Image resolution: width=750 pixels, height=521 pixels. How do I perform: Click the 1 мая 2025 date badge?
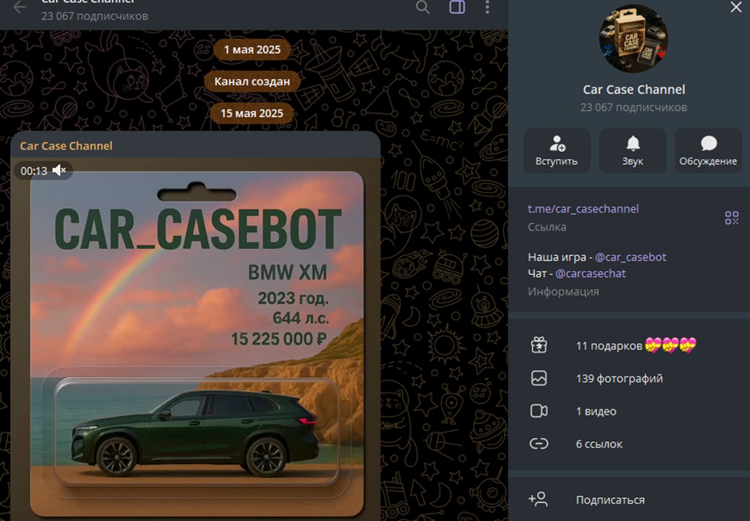(x=252, y=50)
